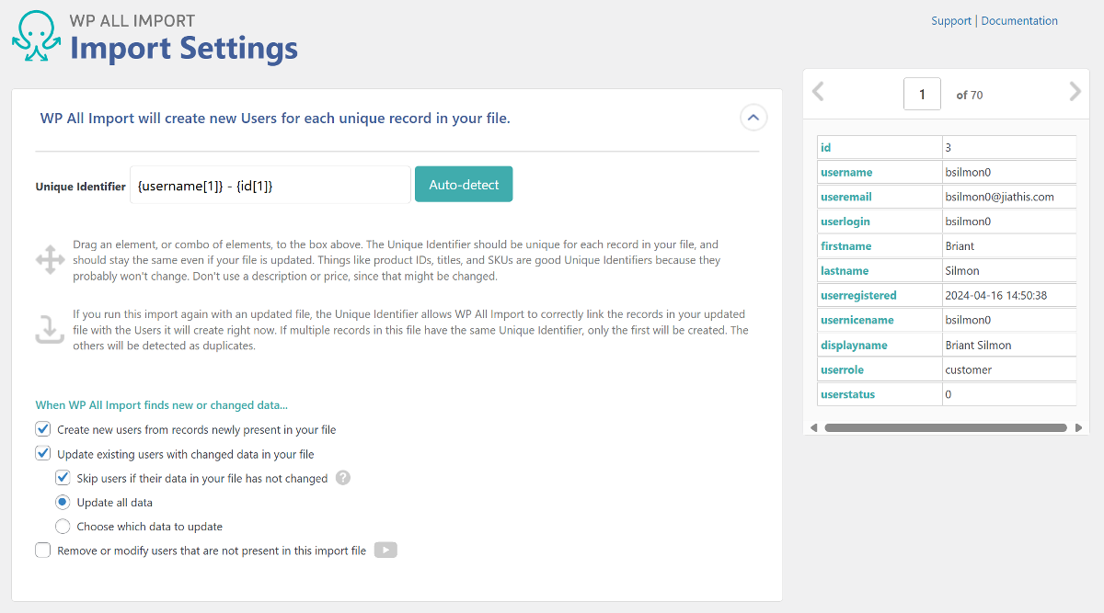Enable Remove or modify users not present
This screenshot has height=613, width=1104.
click(42, 551)
